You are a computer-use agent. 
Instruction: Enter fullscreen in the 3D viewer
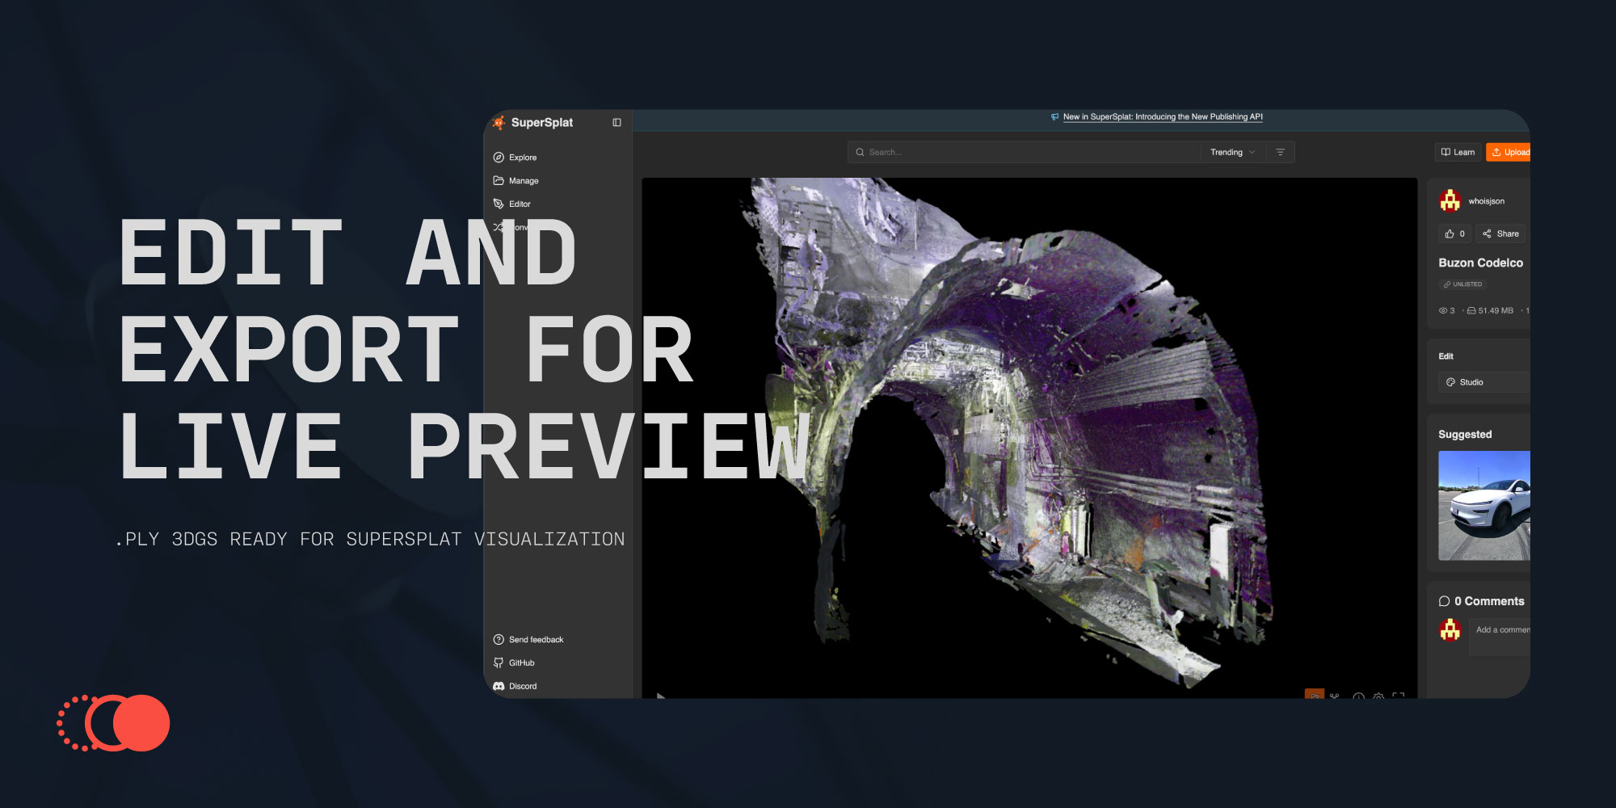point(1399,696)
